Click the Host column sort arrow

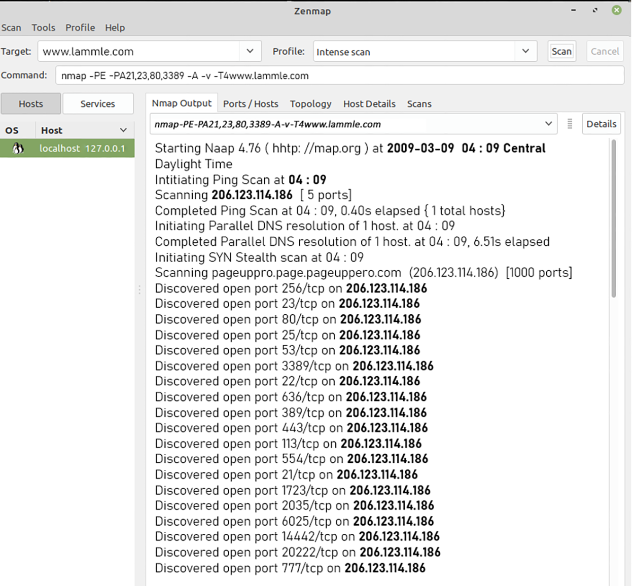[x=123, y=130]
